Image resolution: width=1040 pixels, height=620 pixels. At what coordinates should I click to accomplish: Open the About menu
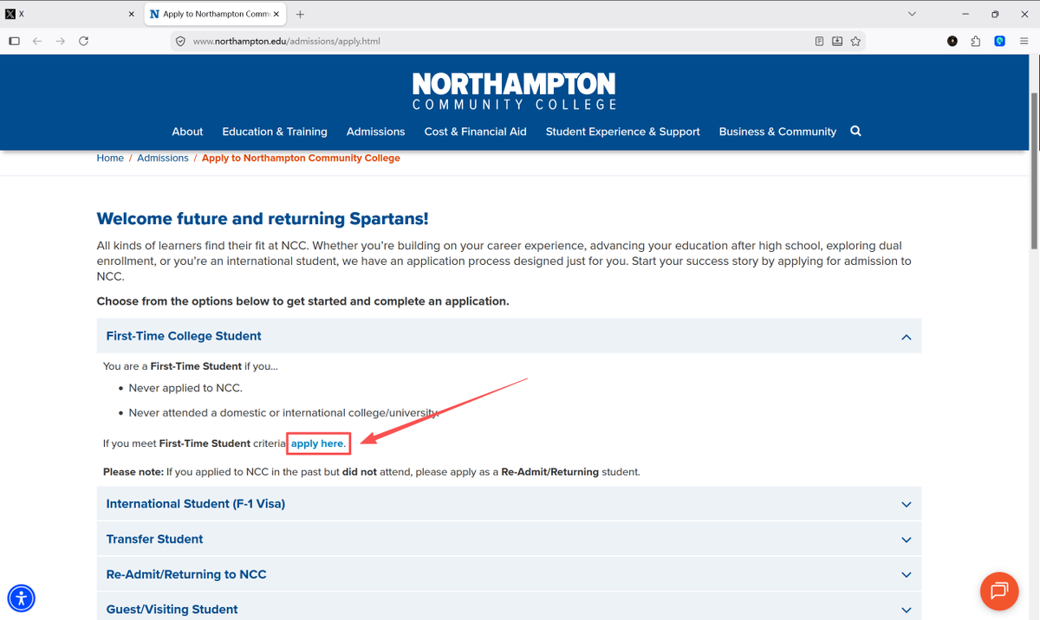click(x=187, y=132)
